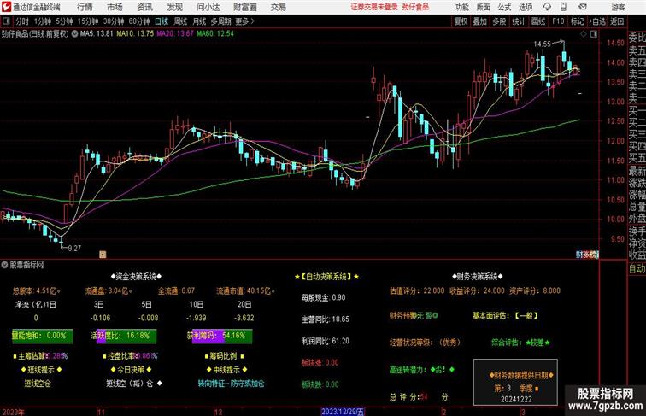Click the 转向特征--防守或加仓 text

[231, 384]
